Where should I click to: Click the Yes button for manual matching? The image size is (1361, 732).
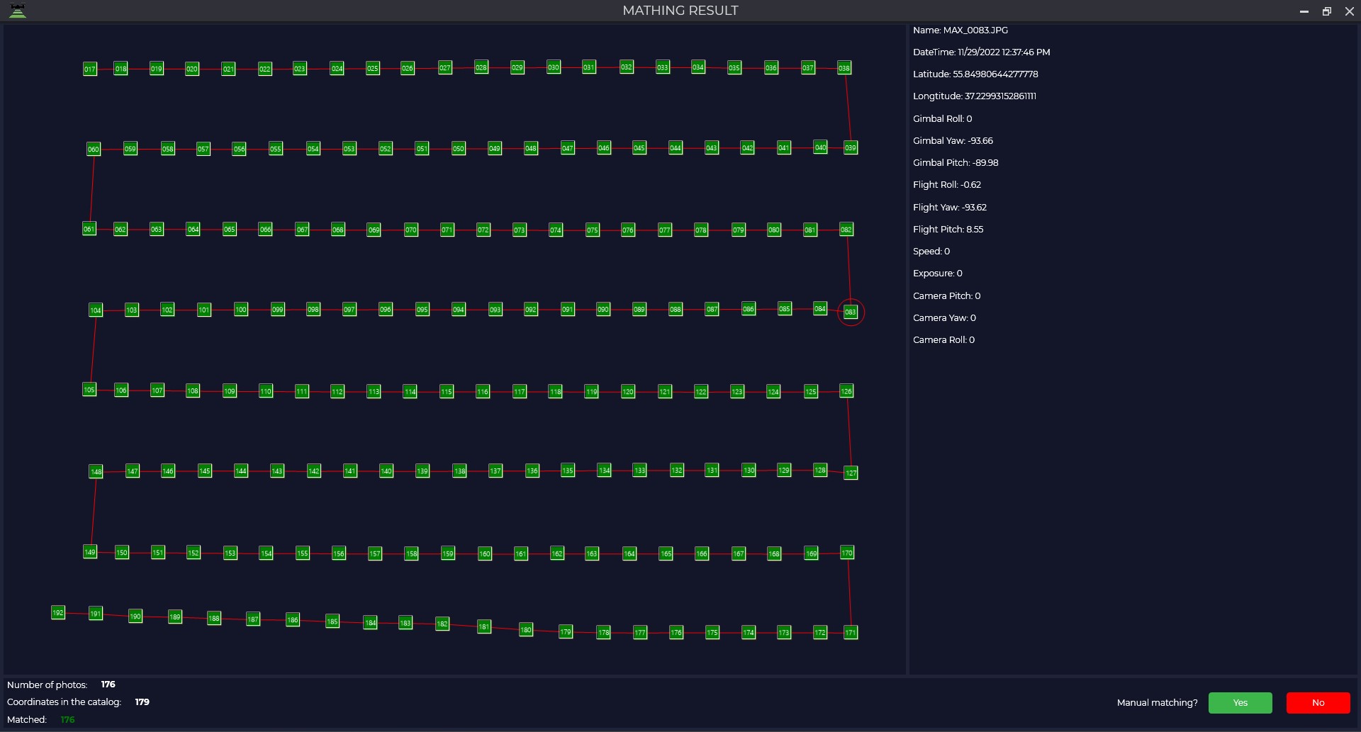pyautogui.click(x=1240, y=702)
